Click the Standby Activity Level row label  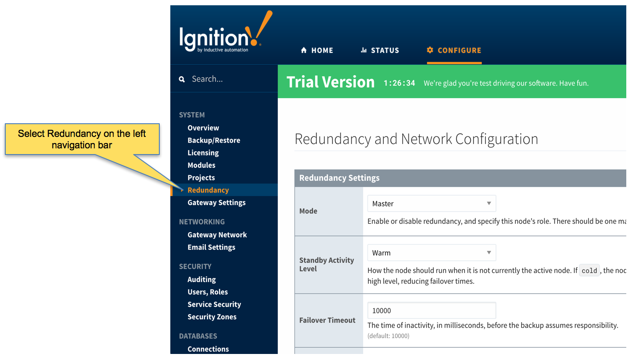[327, 264]
